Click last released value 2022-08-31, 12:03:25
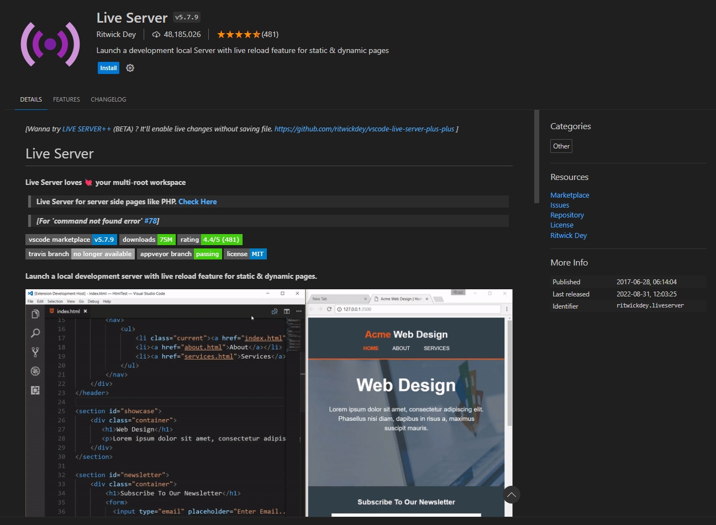This screenshot has width=716, height=525. 646,294
